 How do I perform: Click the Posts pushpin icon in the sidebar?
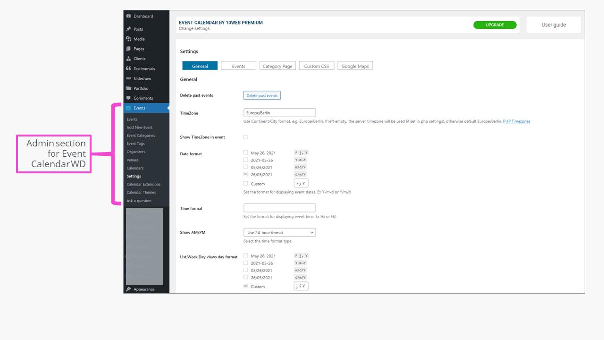[x=128, y=29]
